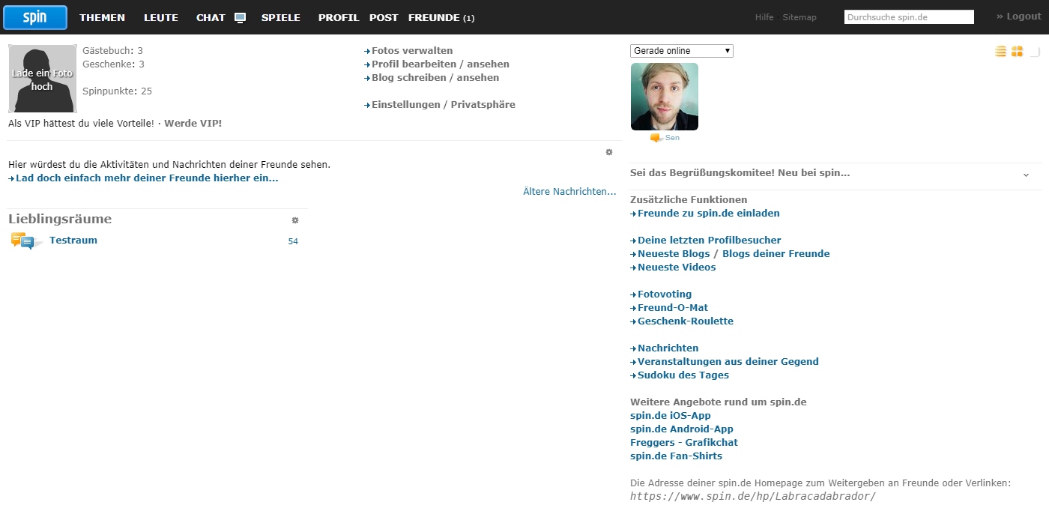
Task: Open the 'Gerade online' dropdown
Action: (682, 51)
